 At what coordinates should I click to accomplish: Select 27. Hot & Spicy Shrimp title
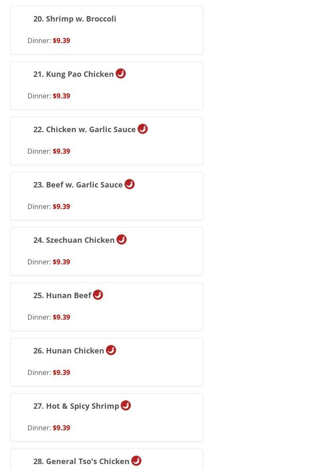(x=76, y=406)
